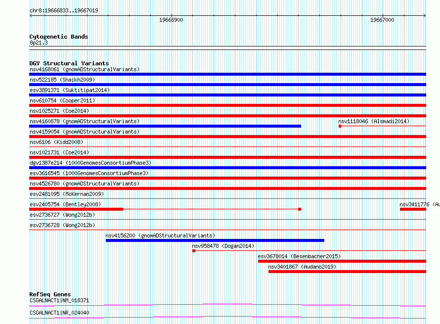Click the left arrow of the ruler
This screenshot has width=440, height=324.
31,16
